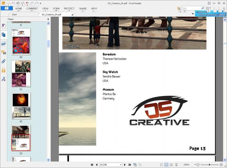Image resolution: width=227 pixels, height=168 pixels.
Task: Click the zoom out minus button
Action: pyautogui.click(x=198, y=165)
